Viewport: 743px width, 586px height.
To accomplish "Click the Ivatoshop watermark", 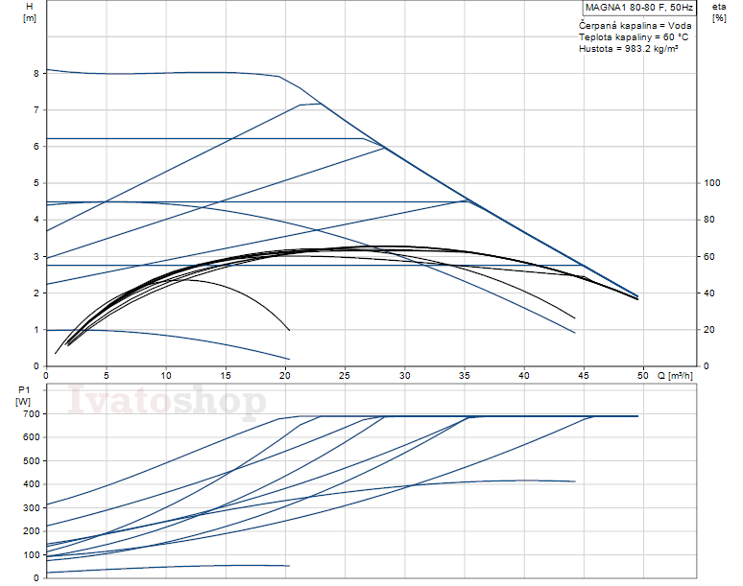I will click(x=168, y=403).
